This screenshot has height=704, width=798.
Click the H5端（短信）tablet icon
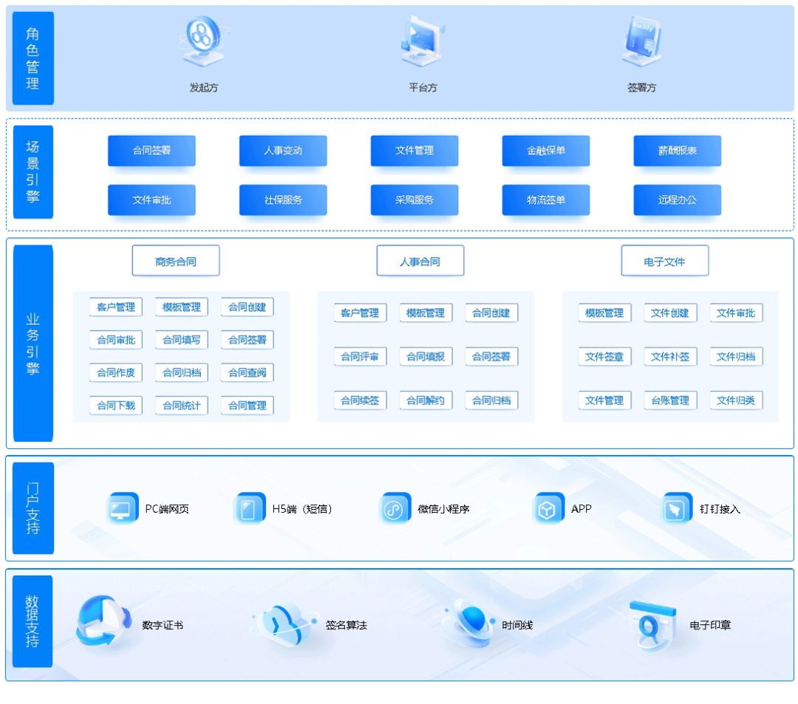click(250, 508)
